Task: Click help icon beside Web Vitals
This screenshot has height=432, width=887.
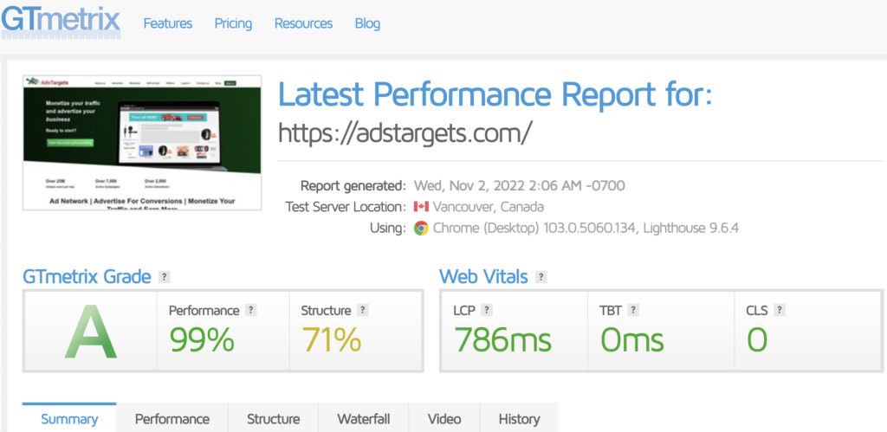Action: pyautogui.click(x=541, y=277)
